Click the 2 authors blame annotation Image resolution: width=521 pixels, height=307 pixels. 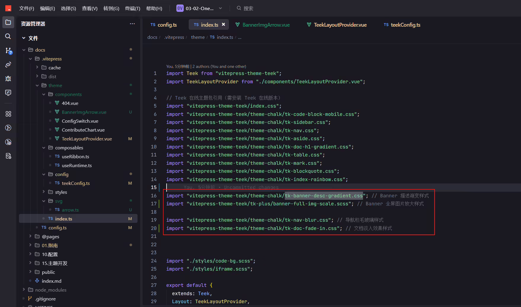point(219,66)
